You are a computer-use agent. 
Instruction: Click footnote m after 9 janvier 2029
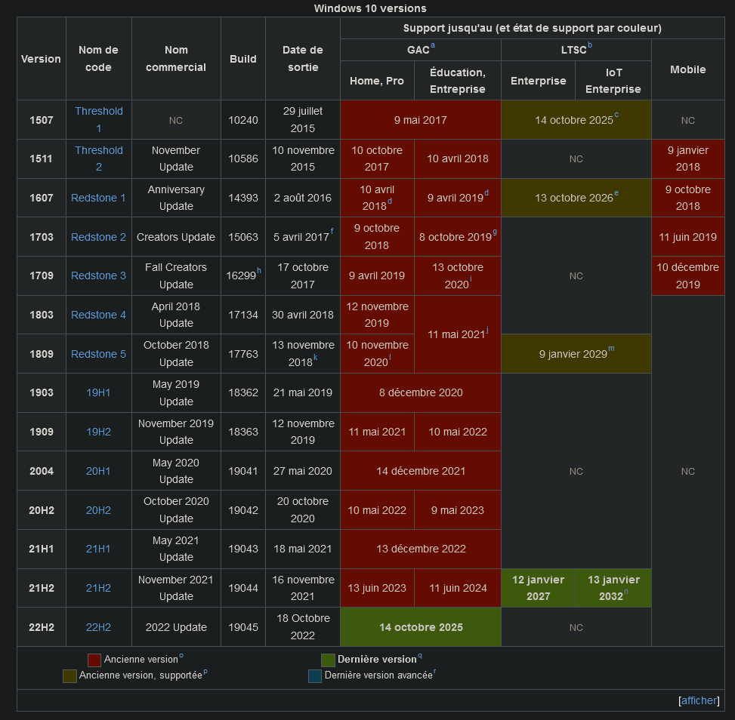(611, 349)
